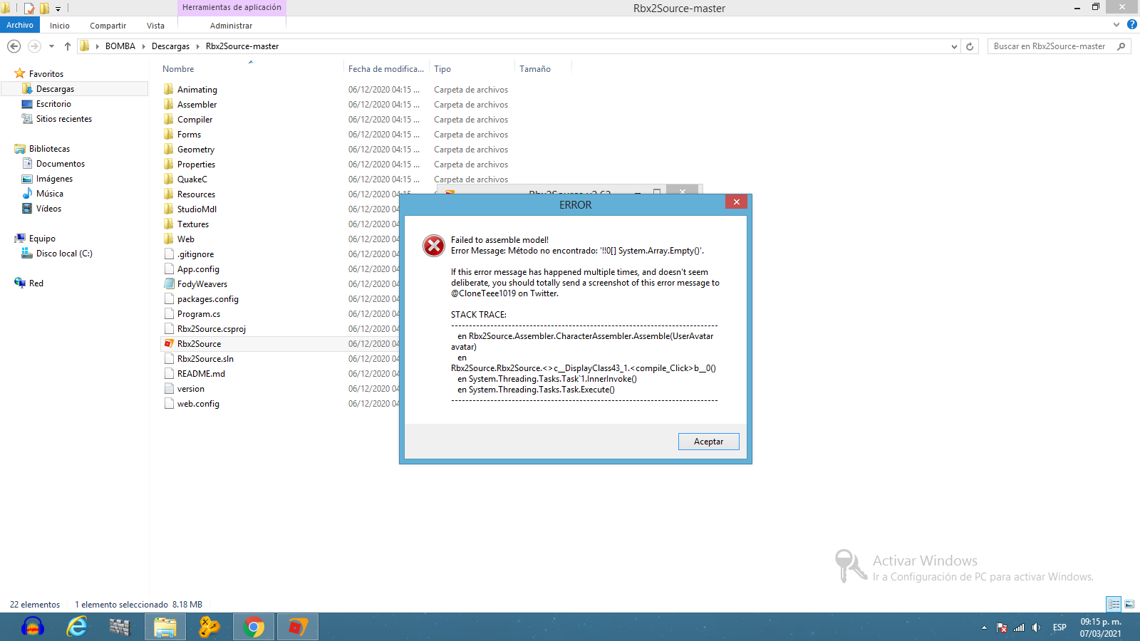
Task: Launch Google Chrome from the taskbar
Action: (253, 627)
